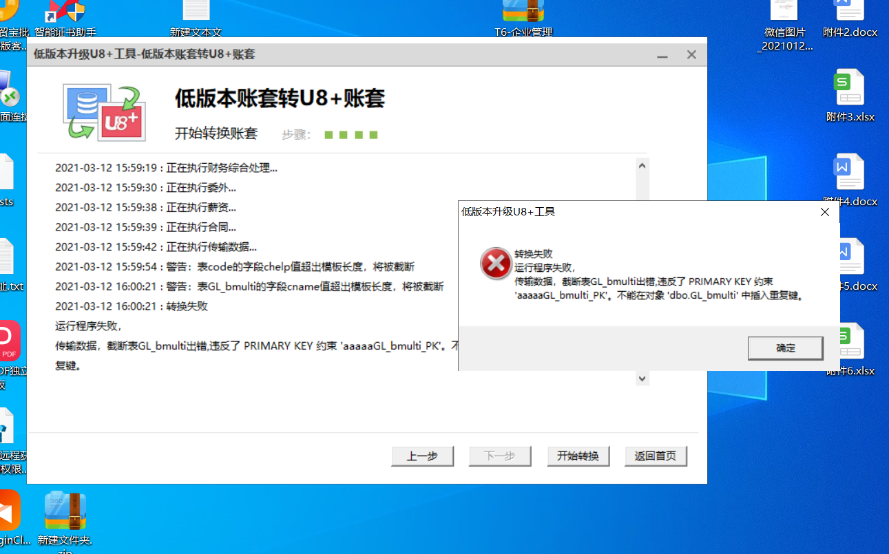Select log line 正在执行财务综合处理

coord(167,167)
